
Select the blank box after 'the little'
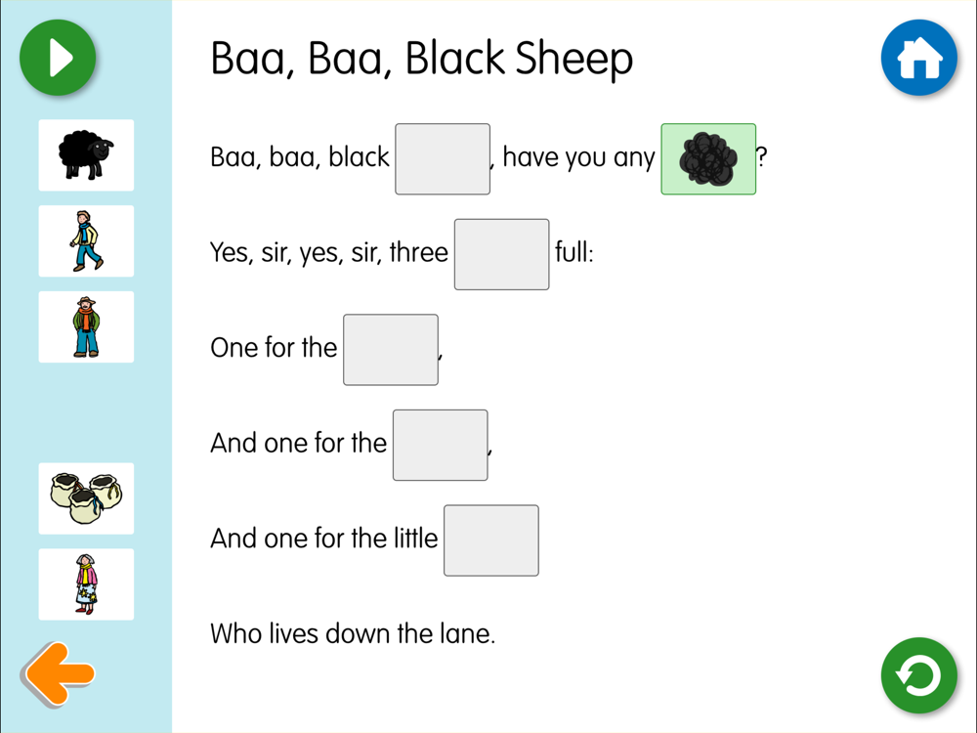pyautogui.click(x=491, y=540)
